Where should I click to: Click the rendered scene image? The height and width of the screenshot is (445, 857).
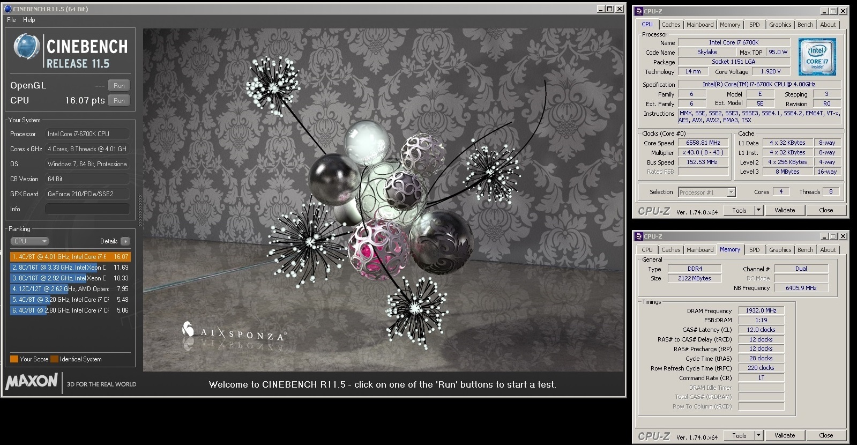[x=384, y=200]
